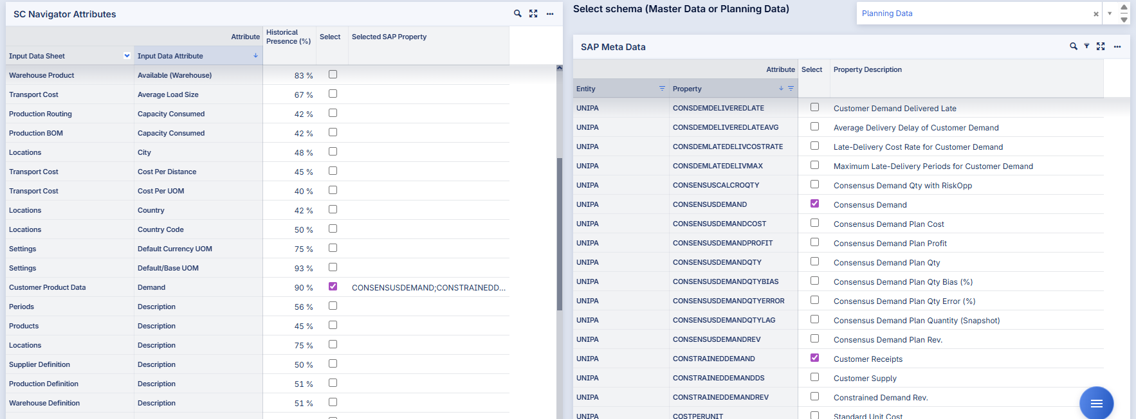The width and height of the screenshot is (1136, 419).
Task: Open search in SC Navigator Attributes panel
Action: [x=517, y=13]
